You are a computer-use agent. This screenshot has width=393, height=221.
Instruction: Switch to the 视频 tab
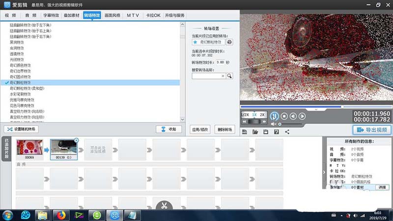point(10,15)
